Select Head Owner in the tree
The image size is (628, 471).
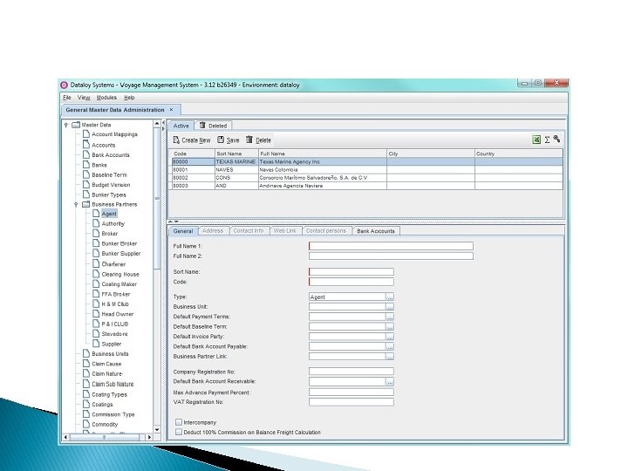point(118,314)
